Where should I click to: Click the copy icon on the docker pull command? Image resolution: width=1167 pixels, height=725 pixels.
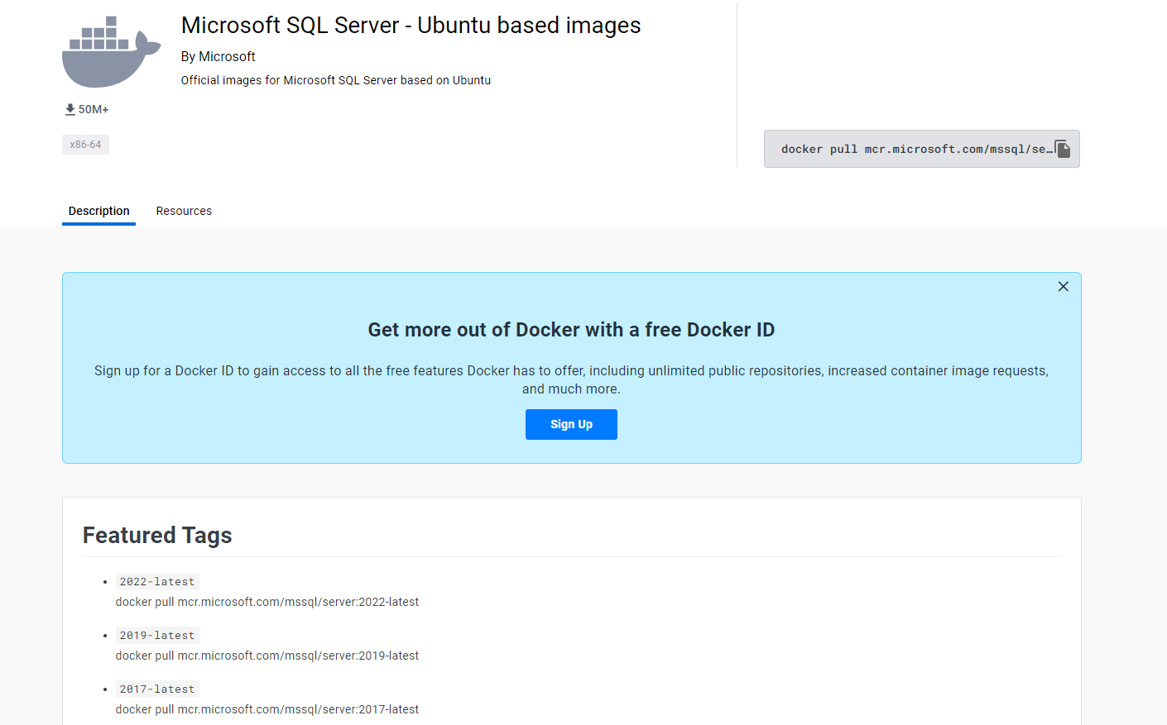pos(1062,149)
